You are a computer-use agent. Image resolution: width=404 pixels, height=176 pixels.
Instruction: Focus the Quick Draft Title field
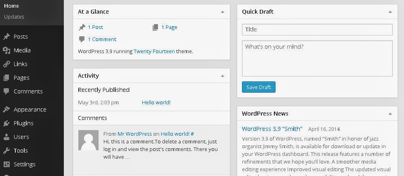pos(317,29)
